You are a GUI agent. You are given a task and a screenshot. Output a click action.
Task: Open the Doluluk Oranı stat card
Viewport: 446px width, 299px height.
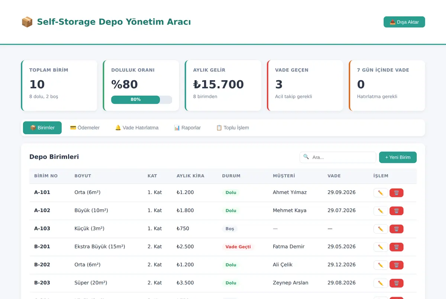[141, 86]
